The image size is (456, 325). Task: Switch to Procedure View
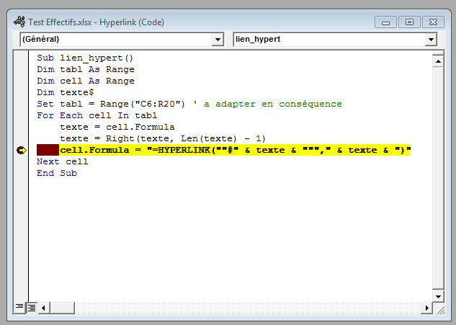[19, 307]
